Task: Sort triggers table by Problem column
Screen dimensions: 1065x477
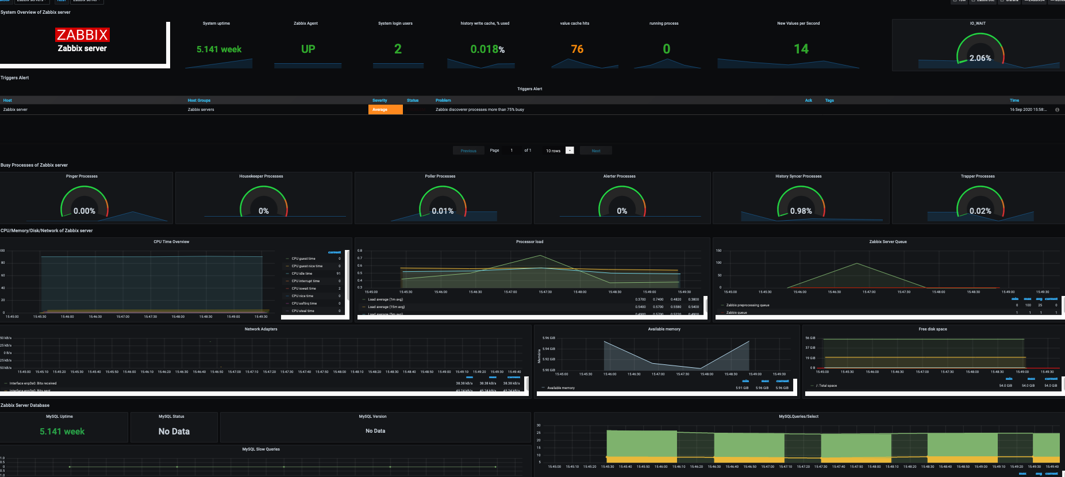Action: 443,101
